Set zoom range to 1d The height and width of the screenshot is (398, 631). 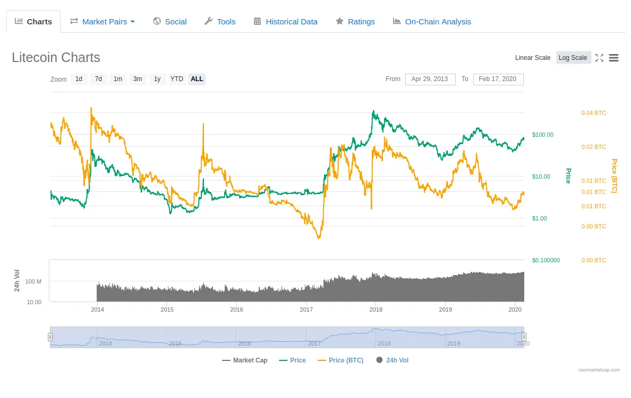(x=79, y=79)
